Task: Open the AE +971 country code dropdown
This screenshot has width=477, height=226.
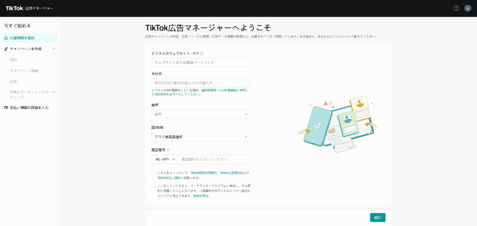Action: click(x=164, y=159)
